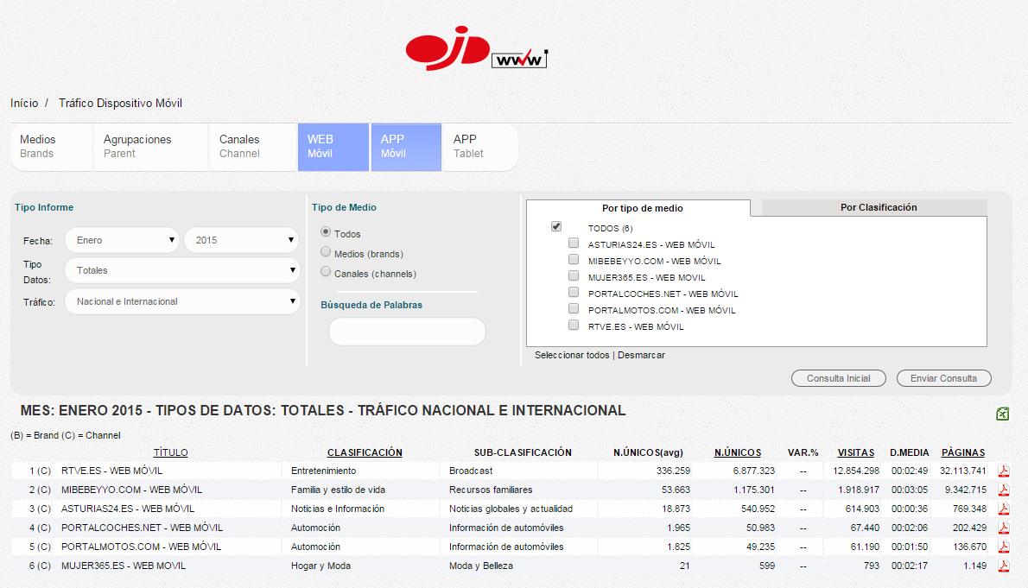Screen dimensions: 1028x588
Task: Click visits value 12.854.298
Action: [856, 471]
